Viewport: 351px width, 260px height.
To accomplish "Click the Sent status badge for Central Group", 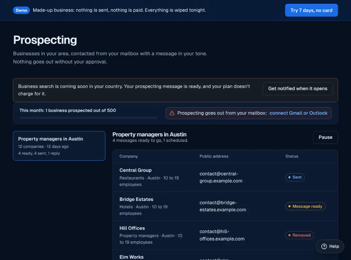I will tap(295, 177).
